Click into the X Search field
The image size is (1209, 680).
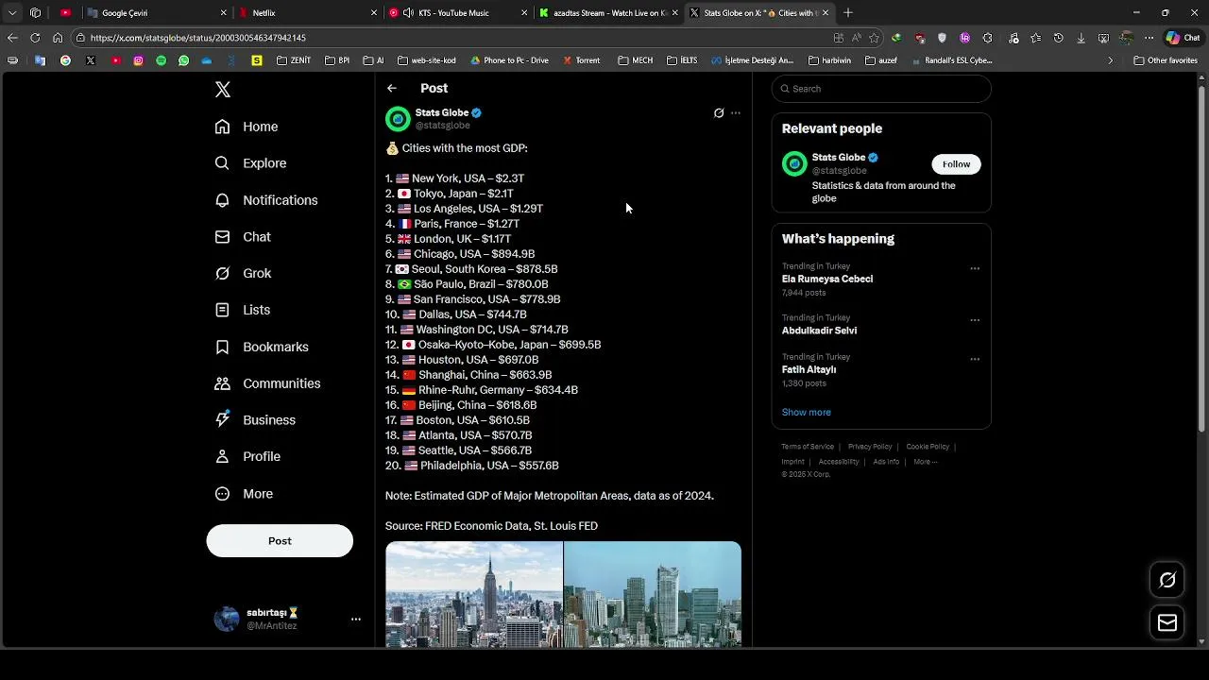(881, 89)
